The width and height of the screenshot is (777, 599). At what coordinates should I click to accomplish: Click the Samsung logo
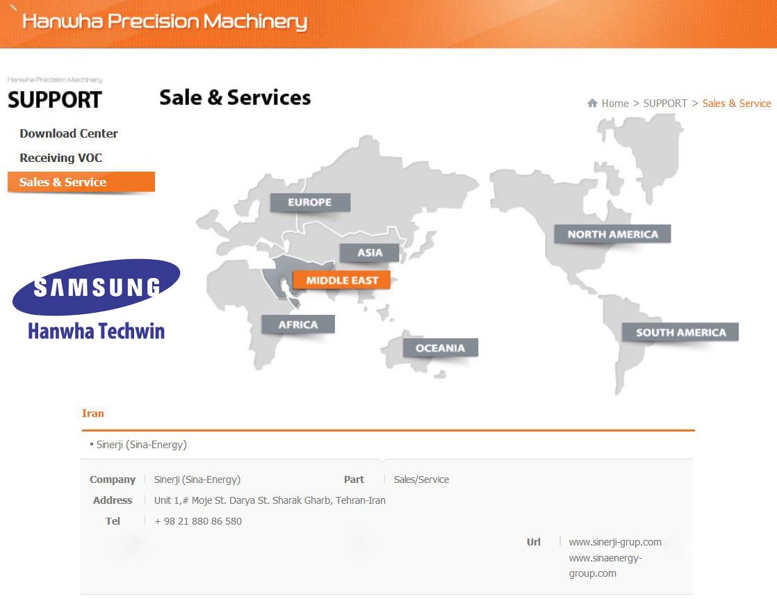pos(96,286)
